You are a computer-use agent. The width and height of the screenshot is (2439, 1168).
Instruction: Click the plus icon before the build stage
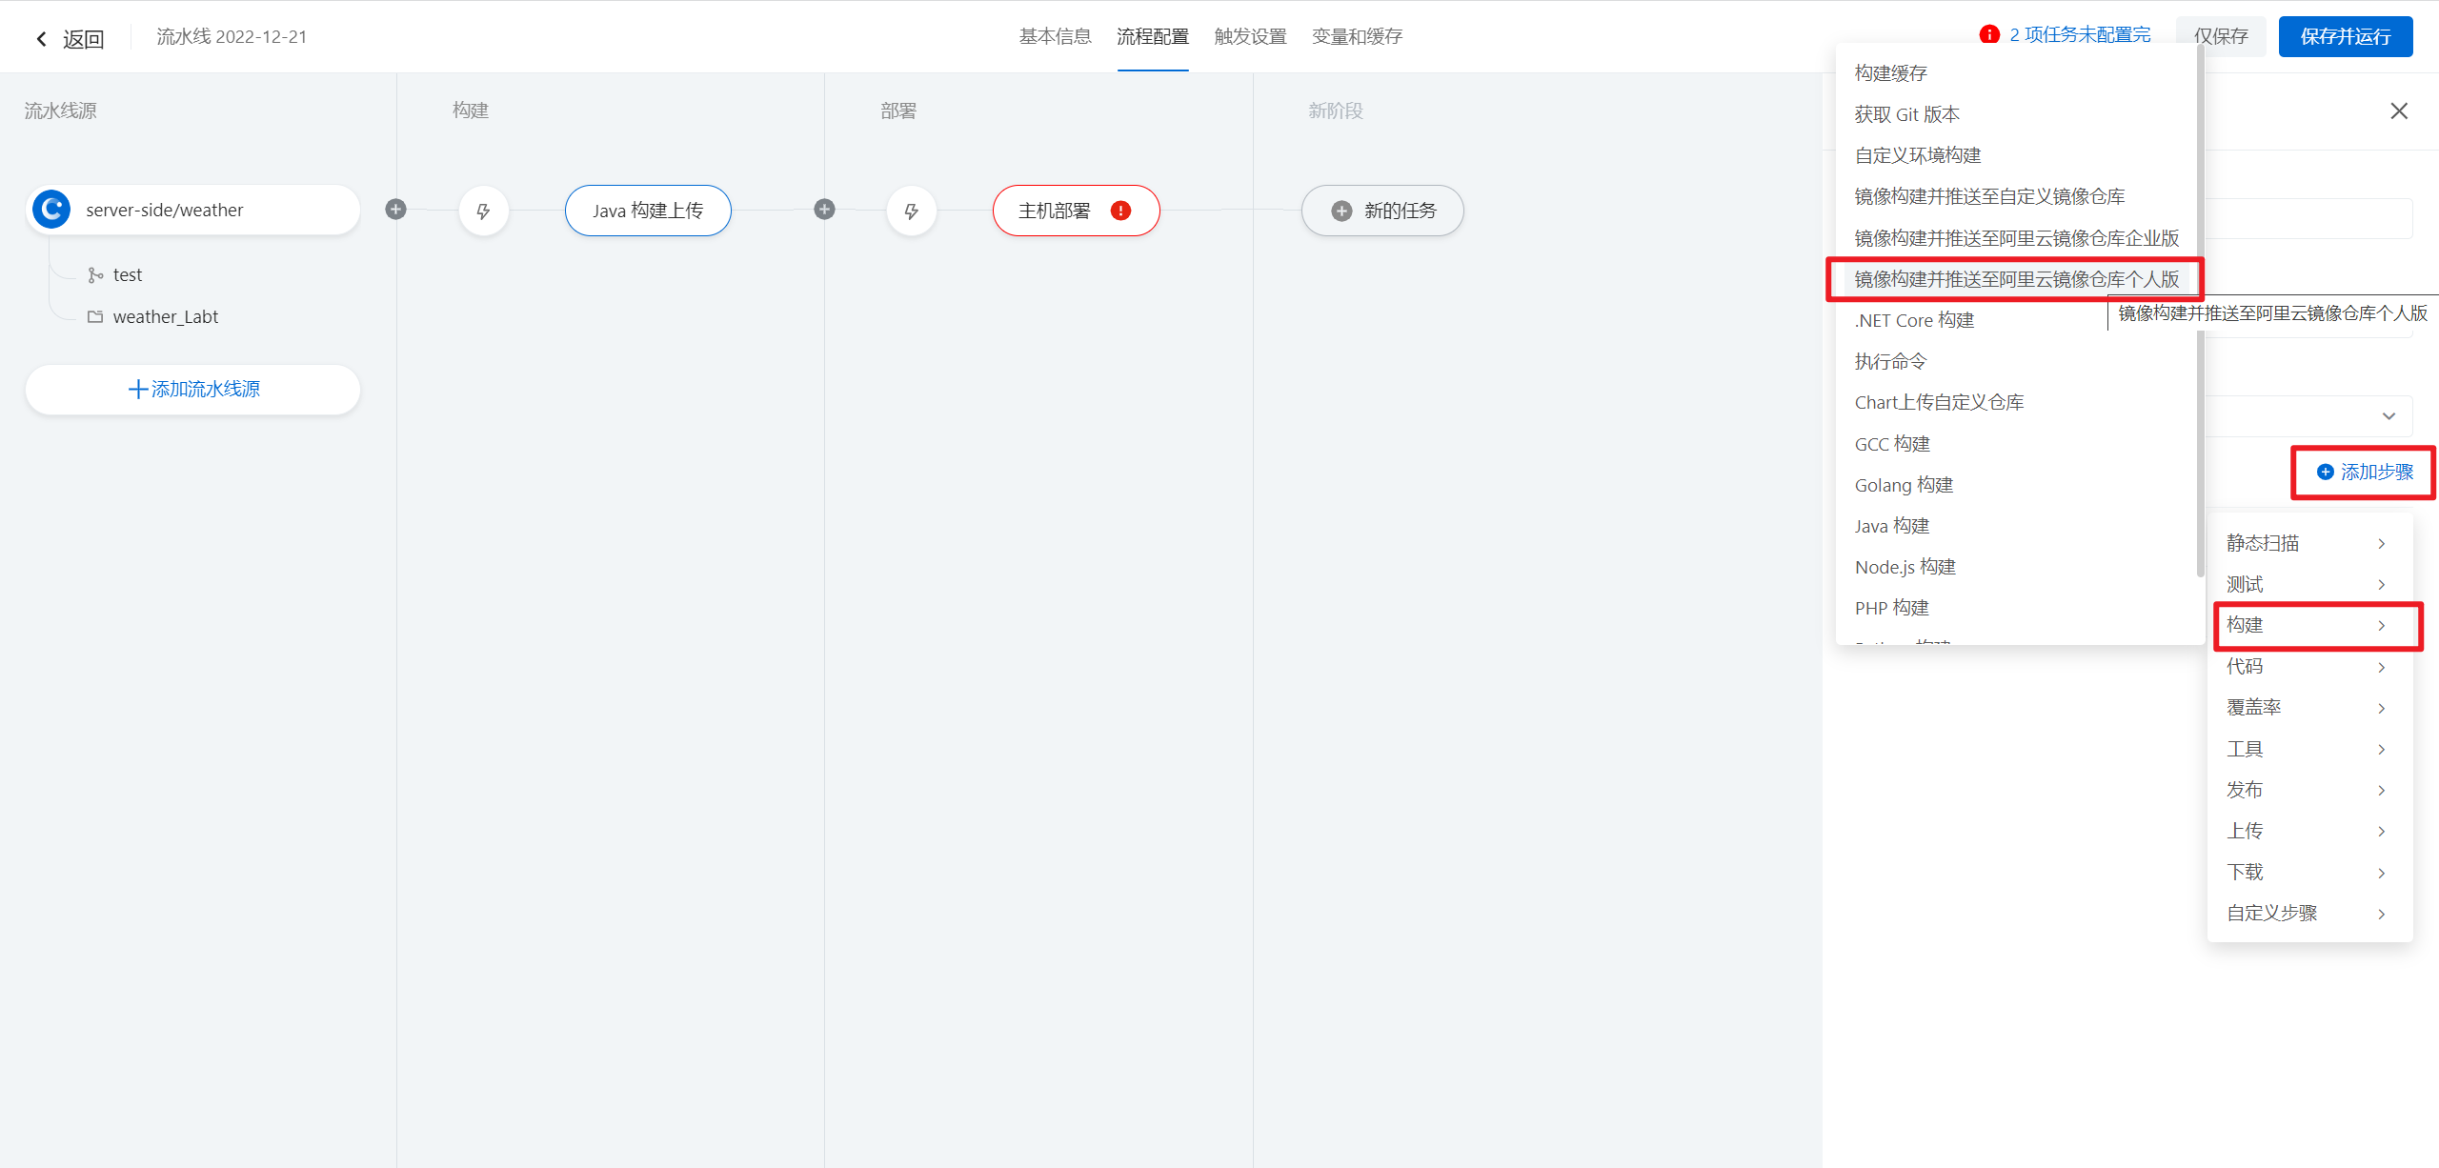(395, 210)
